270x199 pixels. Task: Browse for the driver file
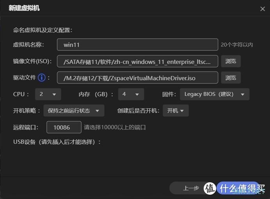click(231, 78)
